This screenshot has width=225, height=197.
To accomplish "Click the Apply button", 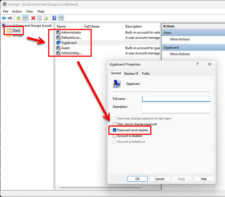I will tap(182, 179).
